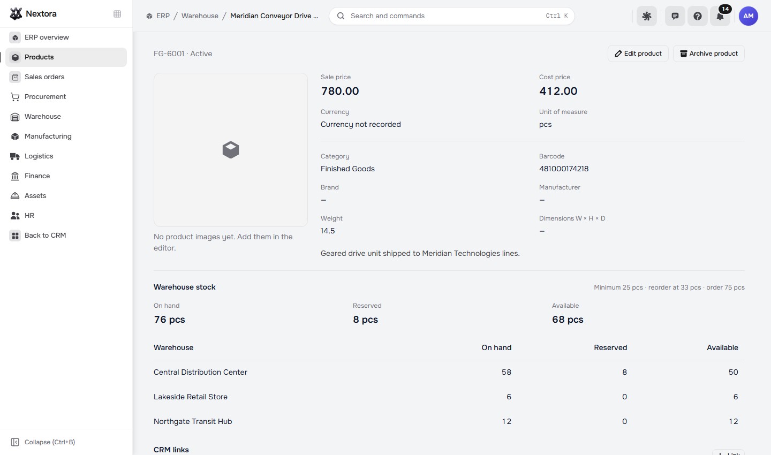This screenshot has height=455, width=771.
Task: Click the ERP breadcrumb cube icon
Action: pos(149,16)
